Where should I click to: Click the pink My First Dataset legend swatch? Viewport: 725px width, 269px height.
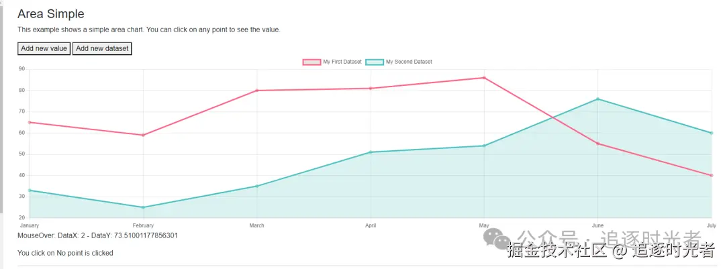(311, 62)
